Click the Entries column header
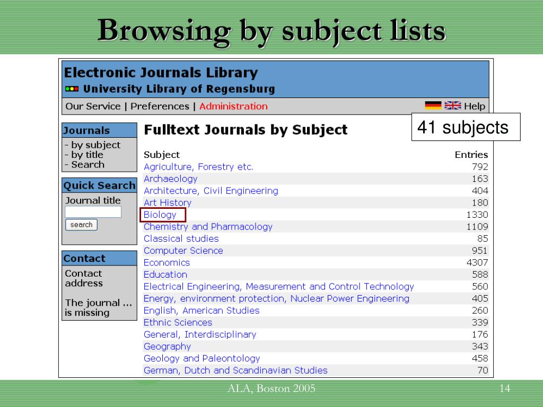The width and height of the screenshot is (543, 407). tap(471, 155)
